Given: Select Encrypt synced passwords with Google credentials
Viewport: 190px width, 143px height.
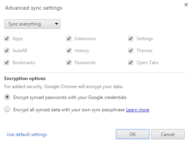Looking at the screenshot, I should click(7, 97).
